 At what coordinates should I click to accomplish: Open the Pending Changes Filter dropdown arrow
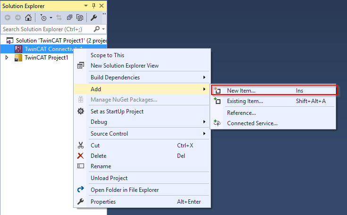click(x=51, y=17)
